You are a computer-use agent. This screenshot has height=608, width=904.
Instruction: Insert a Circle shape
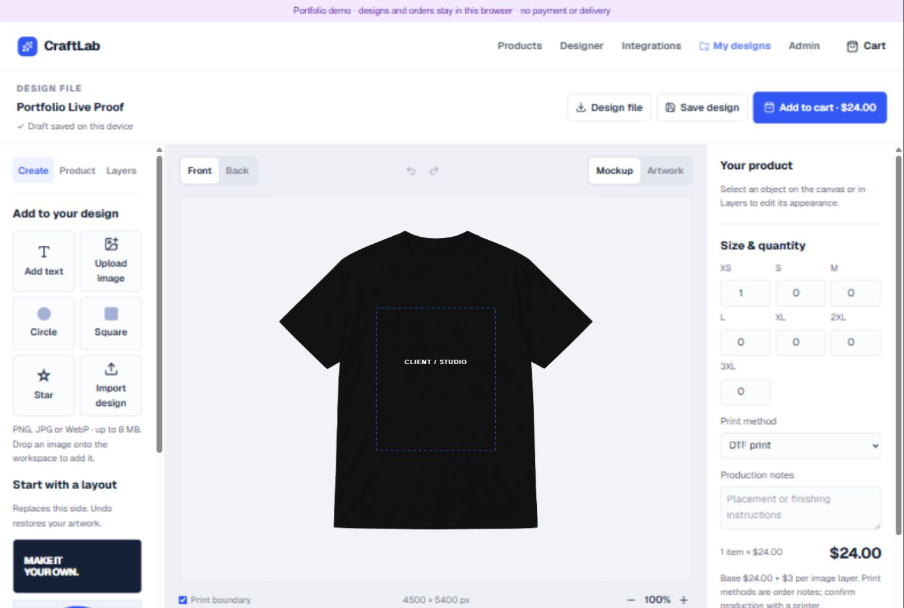pos(44,323)
